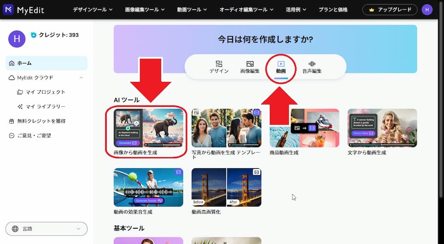Click the マイ ライブラリー sparkle icon
444x244 pixels.
pos(20,106)
